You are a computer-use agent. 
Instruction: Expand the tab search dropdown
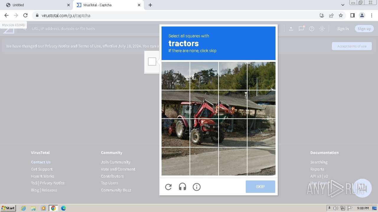coord(343,5)
